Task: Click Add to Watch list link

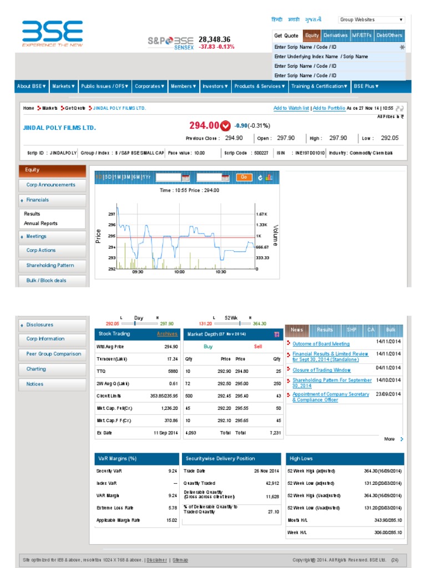Action: coord(291,108)
